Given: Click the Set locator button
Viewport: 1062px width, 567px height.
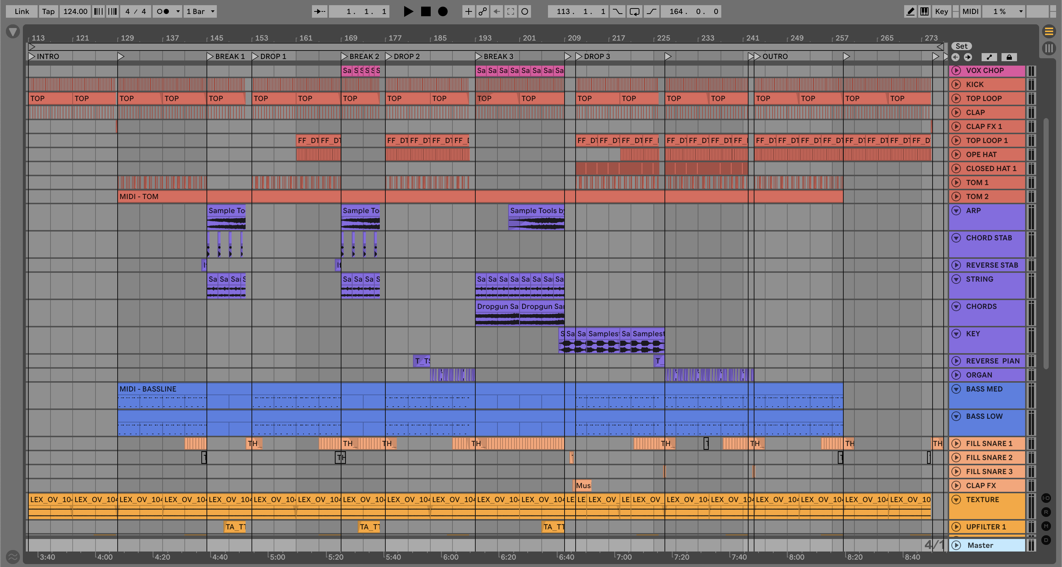Looking at the screenshot, I should [961, 46].
